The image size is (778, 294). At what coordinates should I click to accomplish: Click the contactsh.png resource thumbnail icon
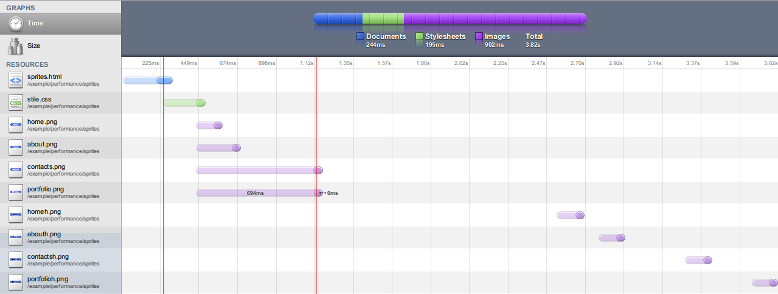(x=16, y=260)
